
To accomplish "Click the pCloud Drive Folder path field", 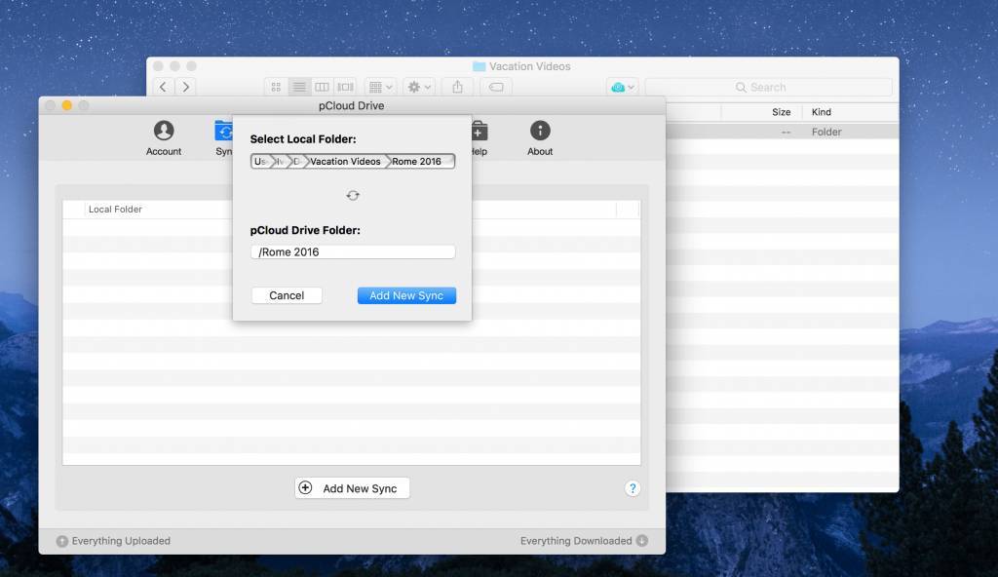I will 353,252.
